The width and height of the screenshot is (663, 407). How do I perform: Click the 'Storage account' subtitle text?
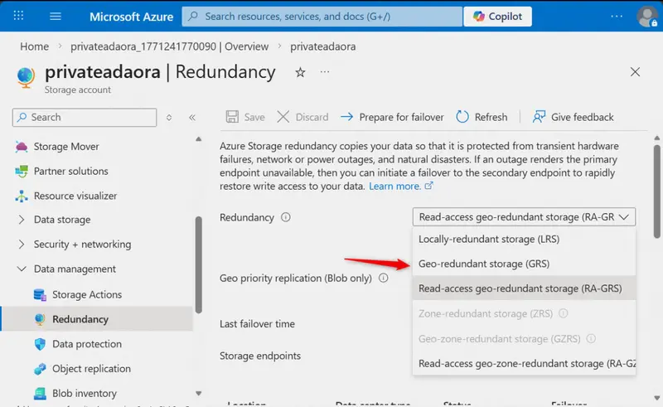pos(77,90)
